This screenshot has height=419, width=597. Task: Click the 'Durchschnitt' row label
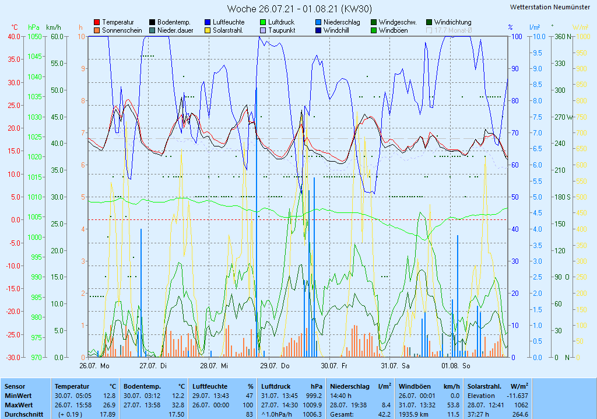coord(24,414)
